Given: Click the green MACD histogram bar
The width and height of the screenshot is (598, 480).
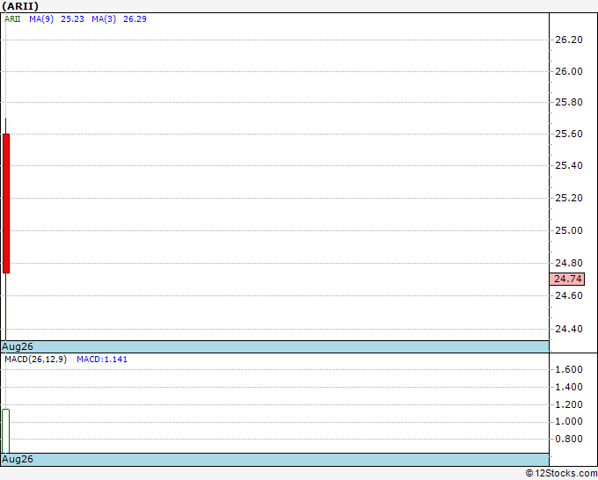Looking at the screenshot, I should (x=6, y=431).
